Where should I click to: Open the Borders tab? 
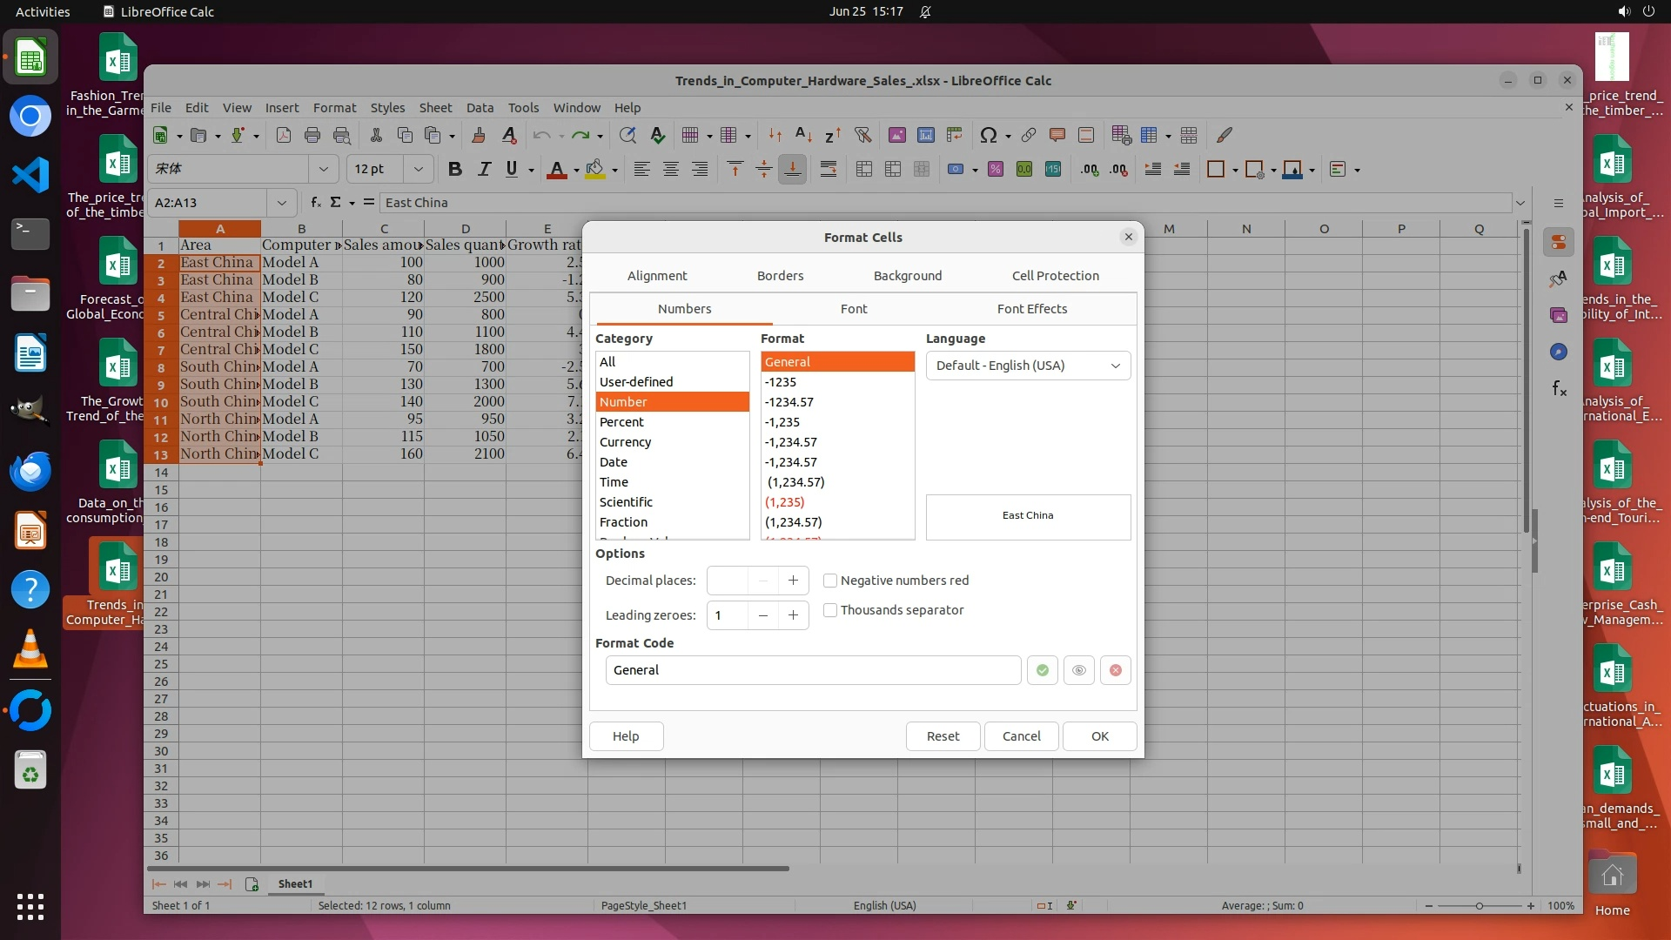(780, 276)
